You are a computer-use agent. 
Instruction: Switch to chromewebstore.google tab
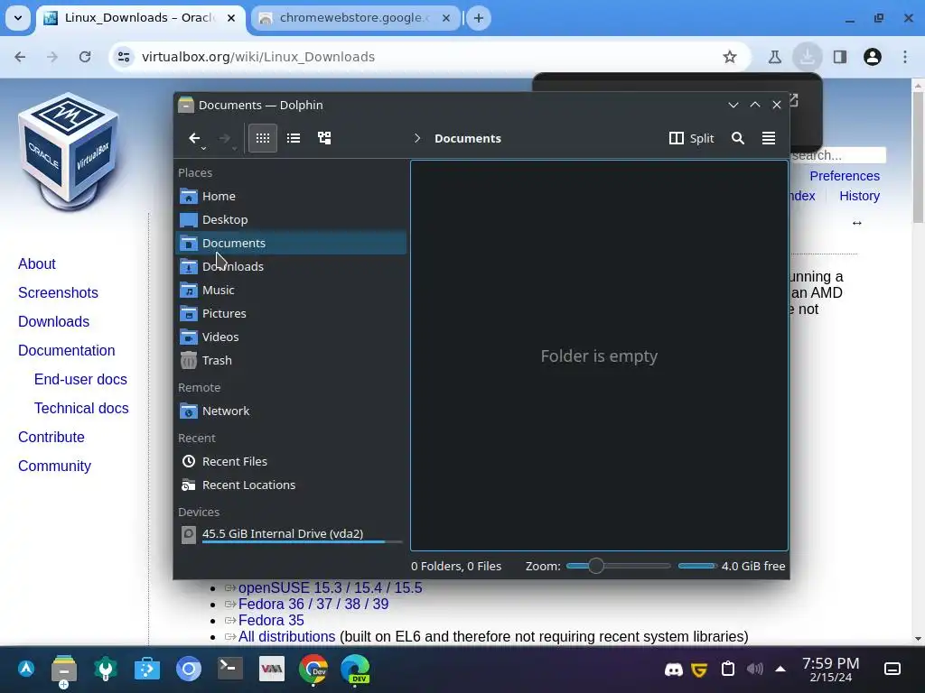pos(354,18)
